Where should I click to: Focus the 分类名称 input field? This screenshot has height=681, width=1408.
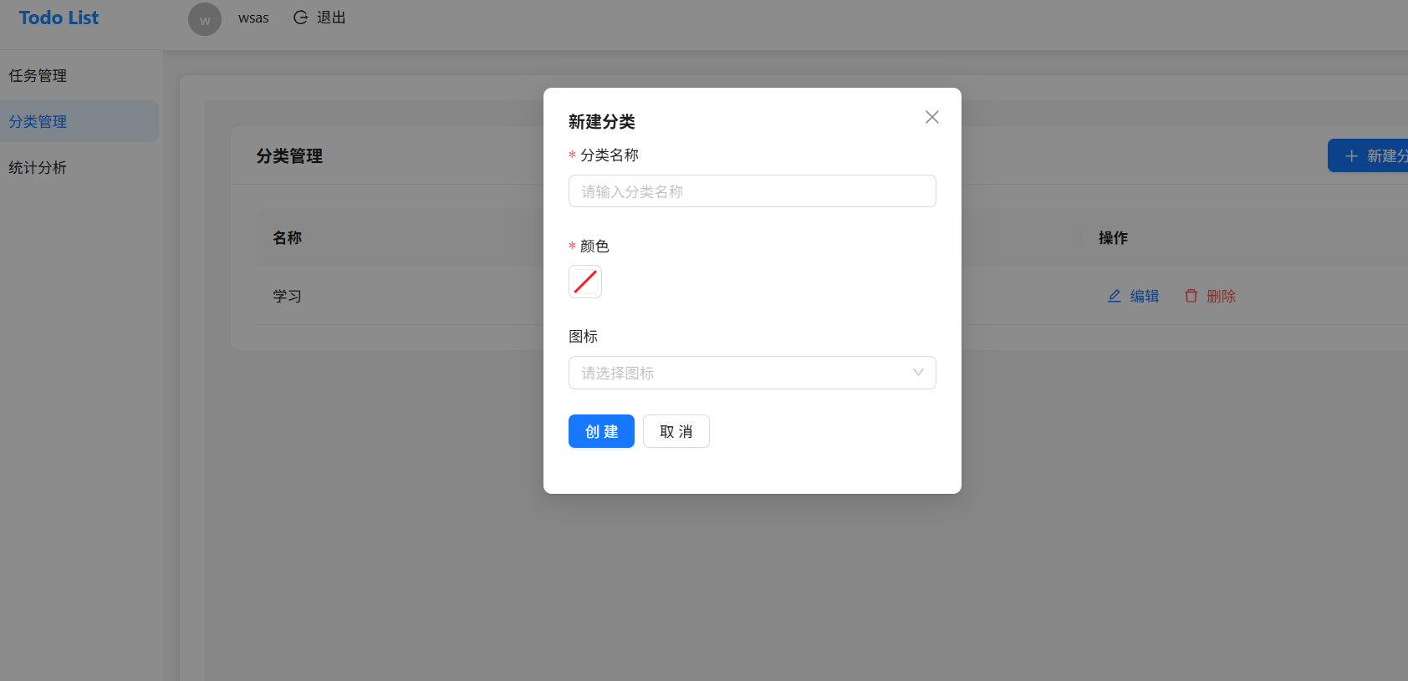752,191
